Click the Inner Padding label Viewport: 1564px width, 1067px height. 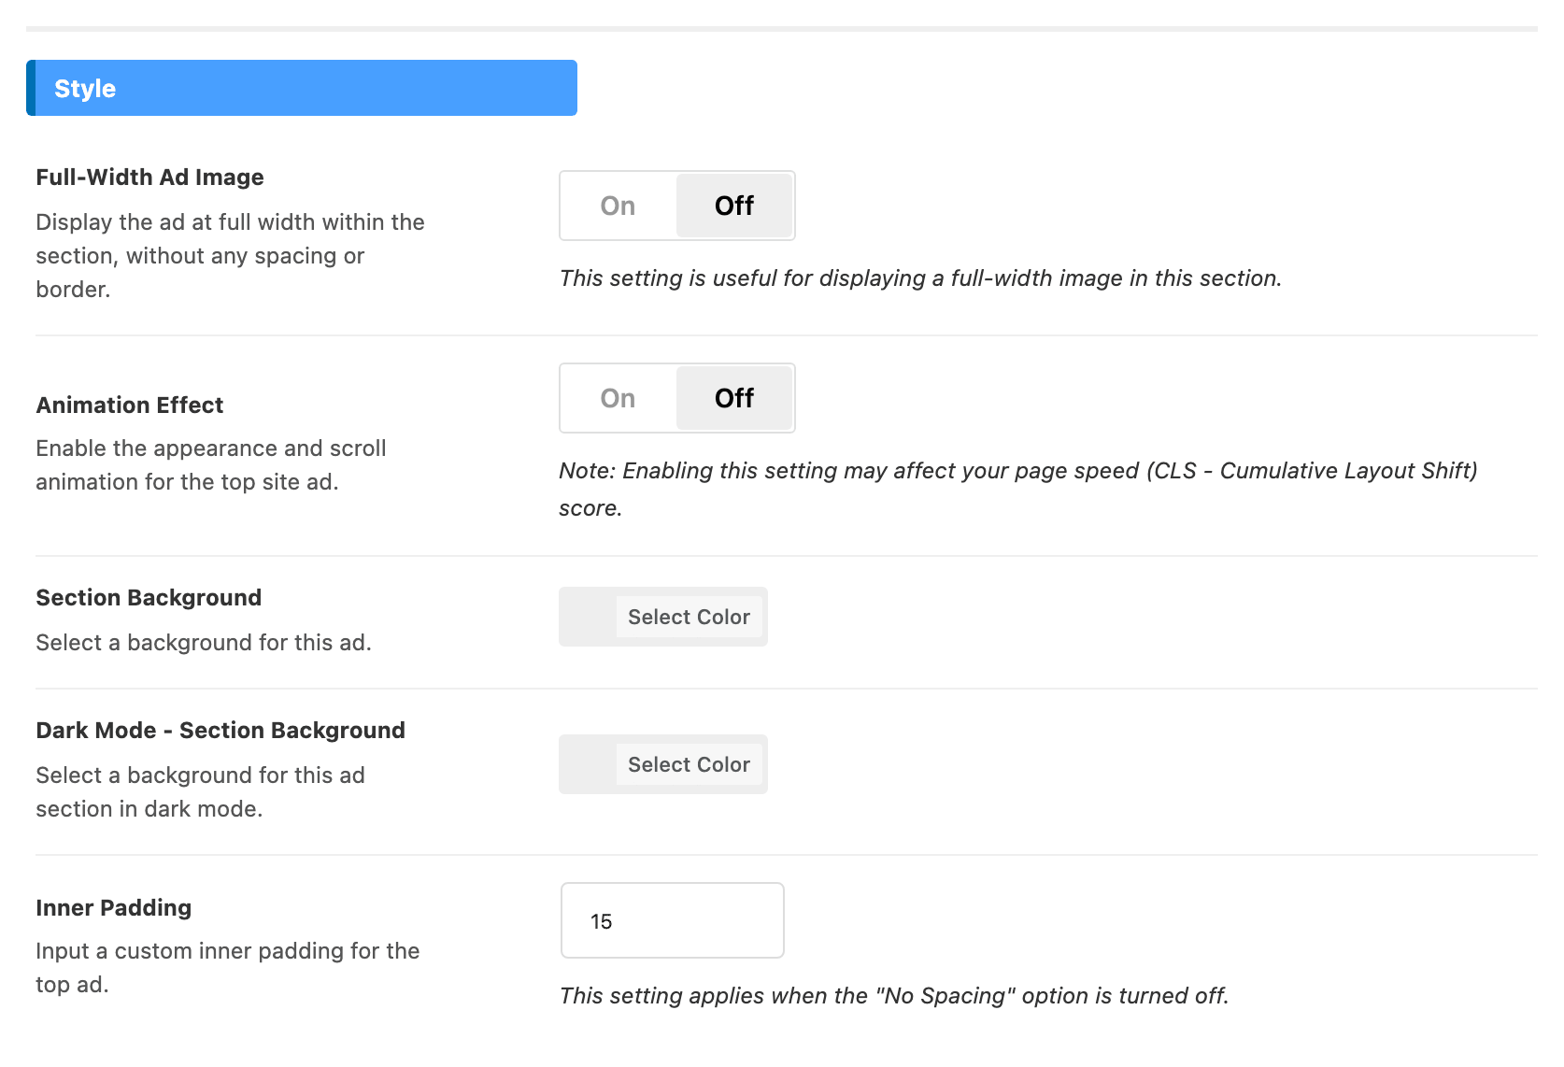tap(114, 908)
